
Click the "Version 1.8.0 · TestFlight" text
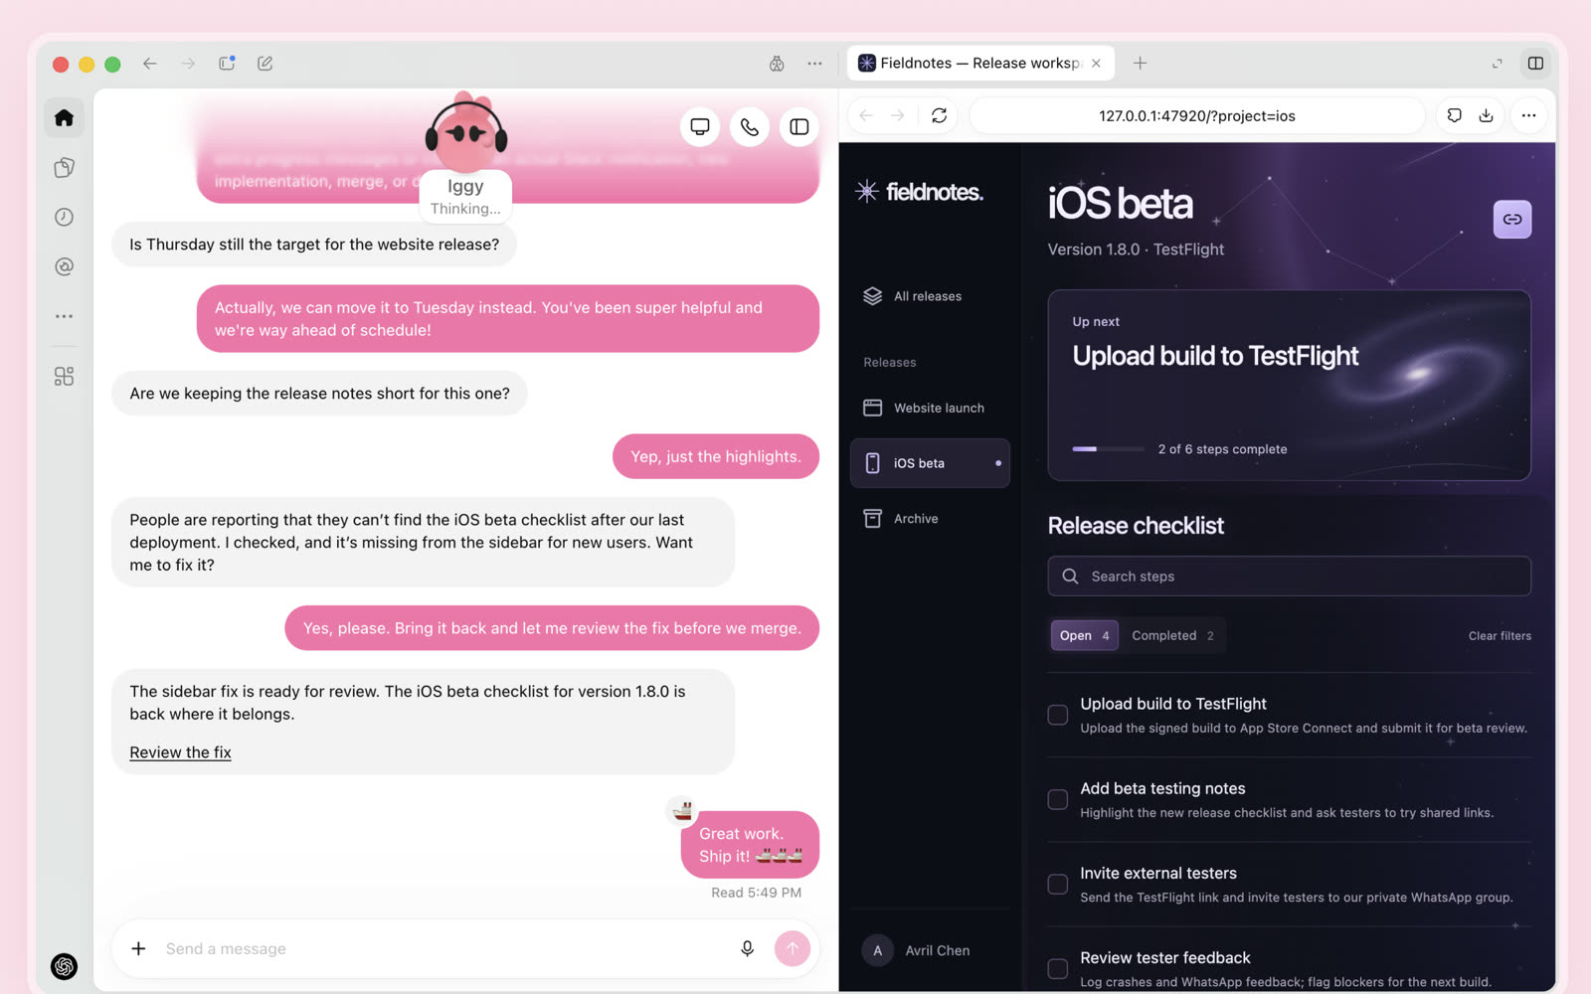(x=1136, y=249)
